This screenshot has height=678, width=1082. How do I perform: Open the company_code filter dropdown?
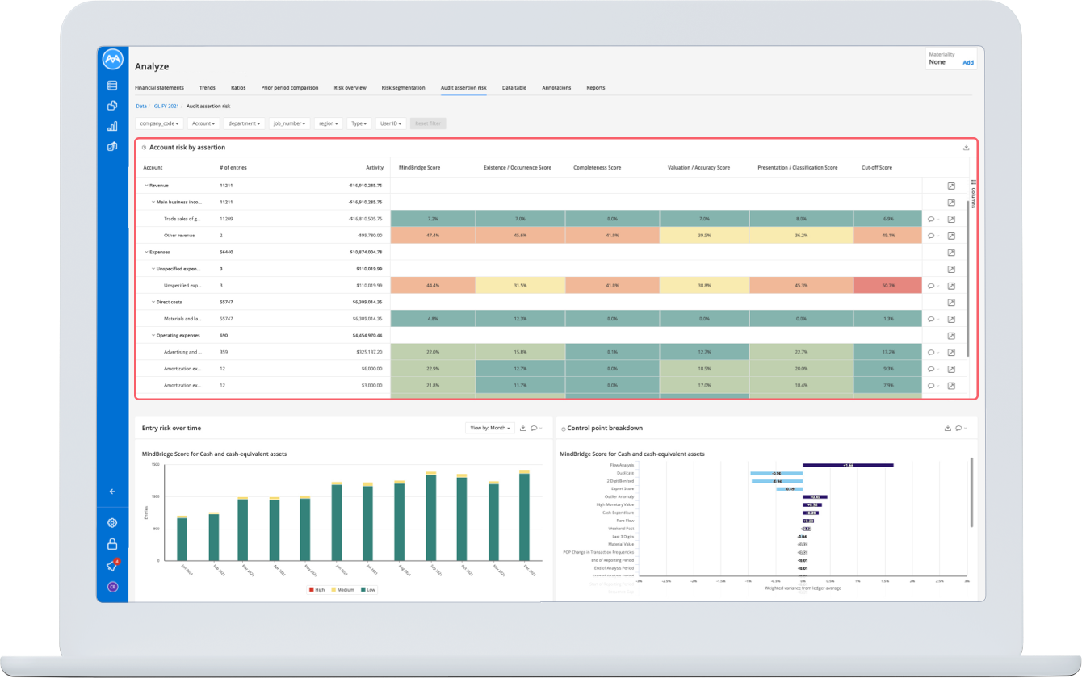(160, 123)
